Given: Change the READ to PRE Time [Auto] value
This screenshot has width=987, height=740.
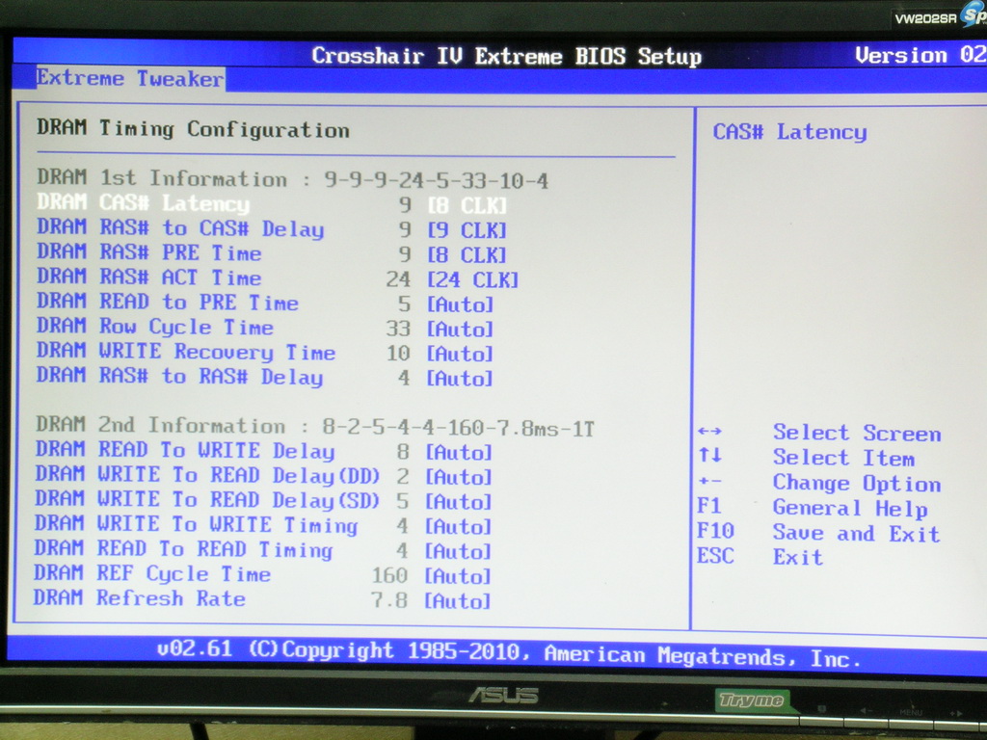Looking at the screenshot, I should [x=460, y=304].
